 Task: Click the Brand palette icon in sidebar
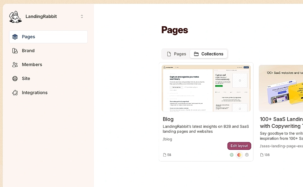point(15,51)
